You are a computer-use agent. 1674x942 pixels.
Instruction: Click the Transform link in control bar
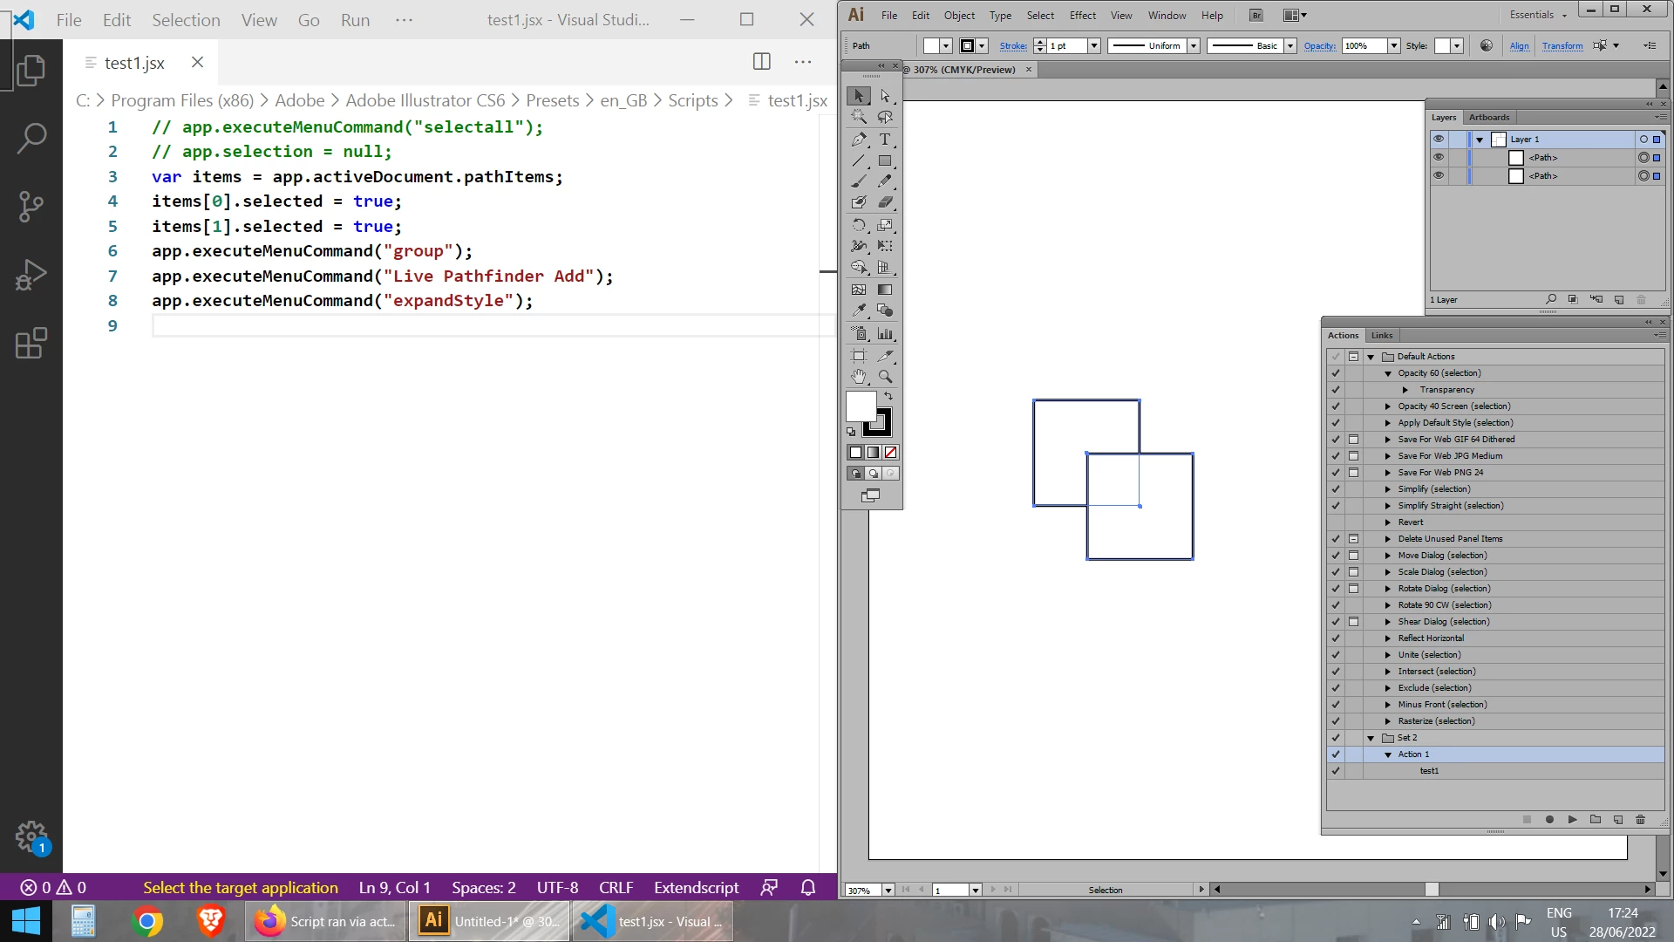pos(1562,46)
